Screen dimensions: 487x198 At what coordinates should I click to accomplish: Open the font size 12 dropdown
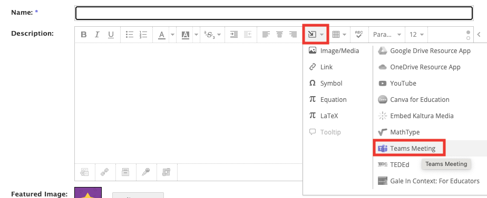pyautogui.click(x=416, y=35)
